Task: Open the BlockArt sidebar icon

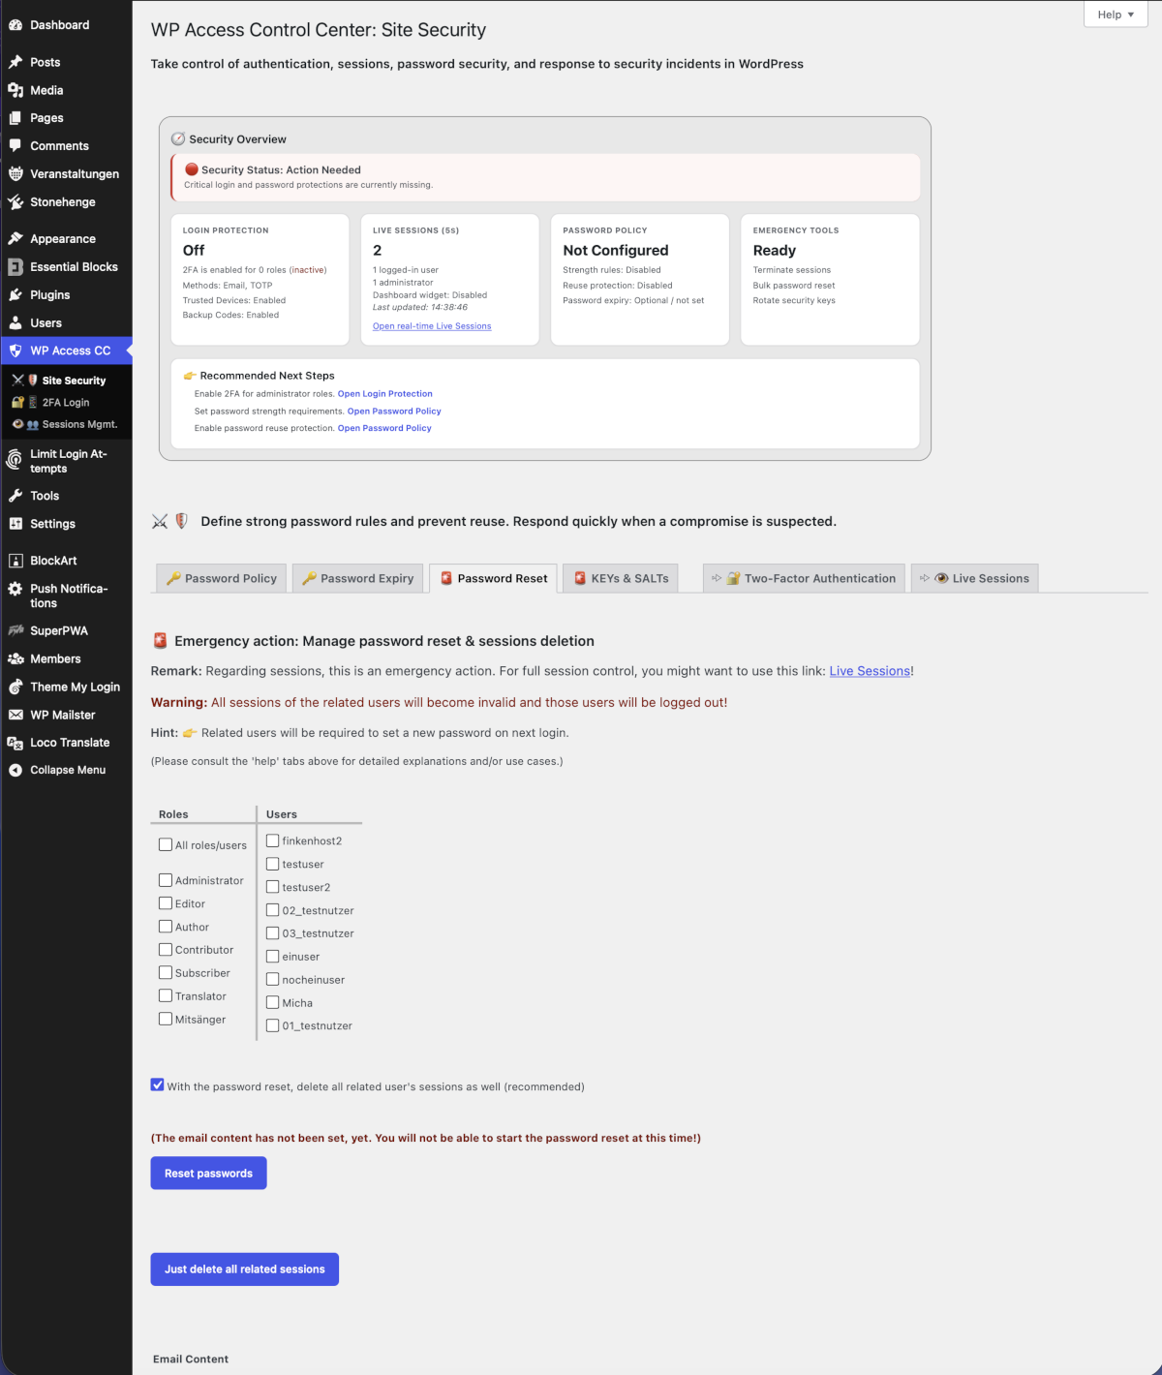Action: point(15,560)
